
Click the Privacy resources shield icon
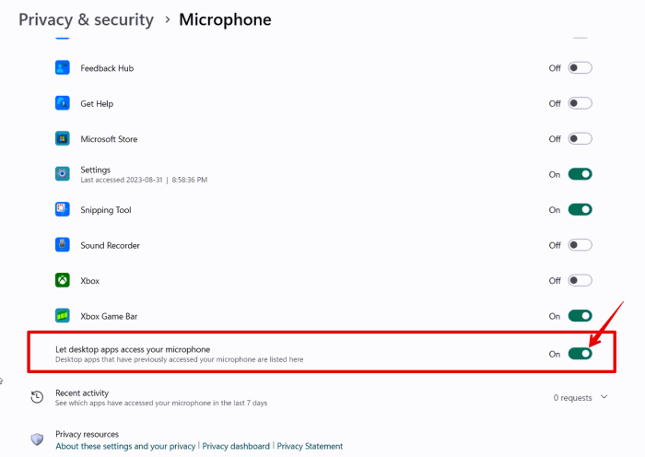pos(37,439)
